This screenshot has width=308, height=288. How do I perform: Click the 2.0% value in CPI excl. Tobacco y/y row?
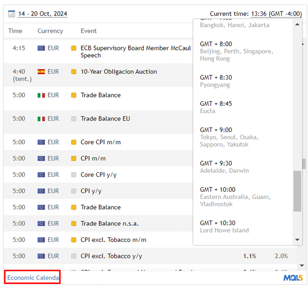[x=281, y=256]
